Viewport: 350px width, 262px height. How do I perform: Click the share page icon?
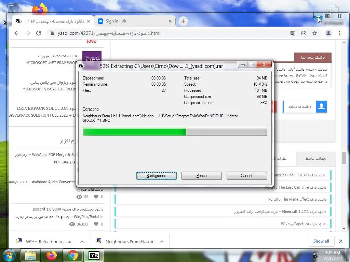coord(304,33)
